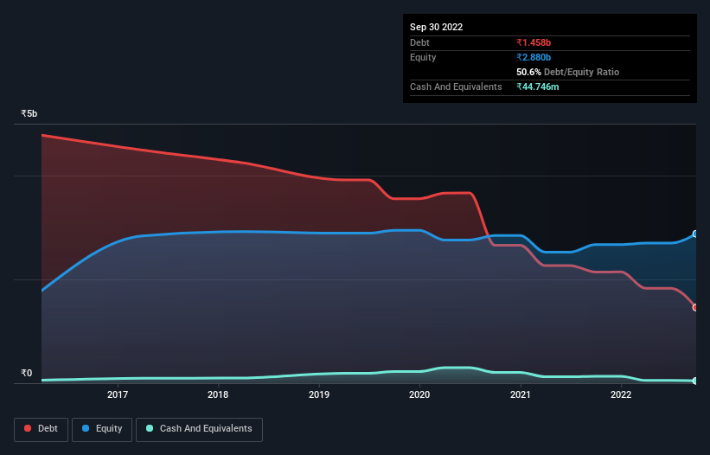
Task: Select the 2022 x-axis label
Action: [621, 394]
